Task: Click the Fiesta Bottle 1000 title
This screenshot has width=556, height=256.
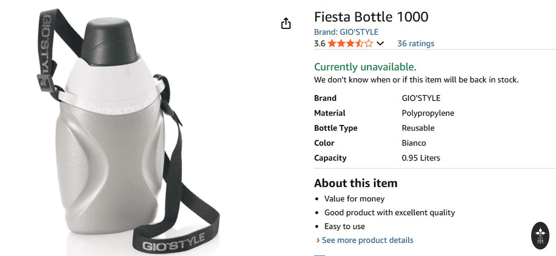Action: pos(371,17)
